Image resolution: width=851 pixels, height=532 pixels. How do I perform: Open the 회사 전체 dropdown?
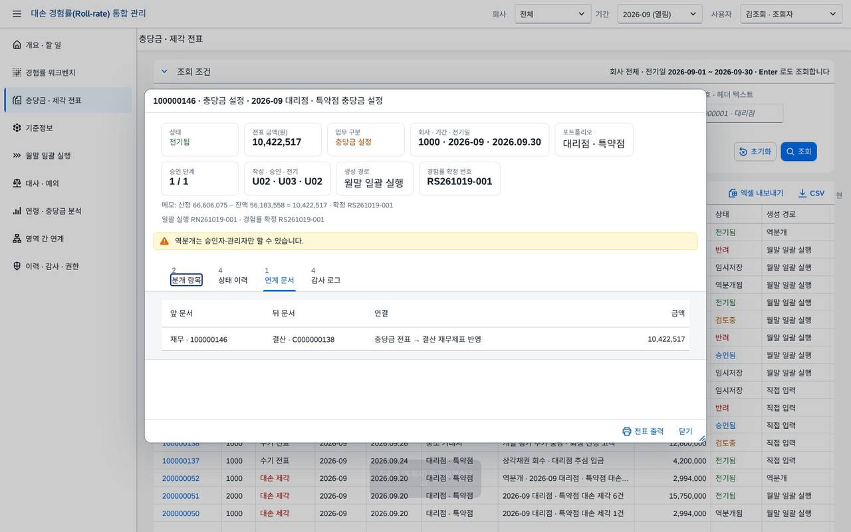click(x=553, y=14)
